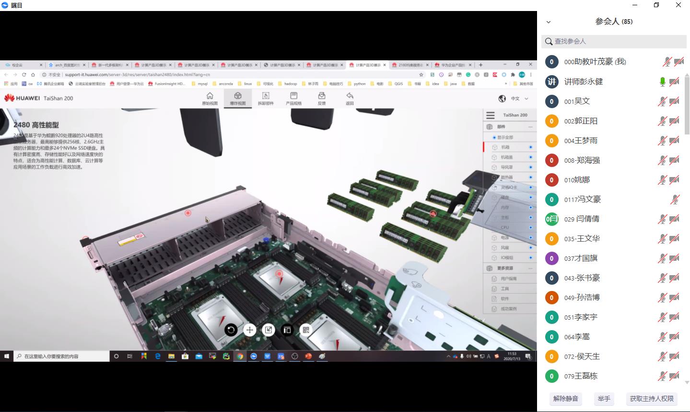
Task: Click the 举手 raise hand button
Action: click(604, 399)
